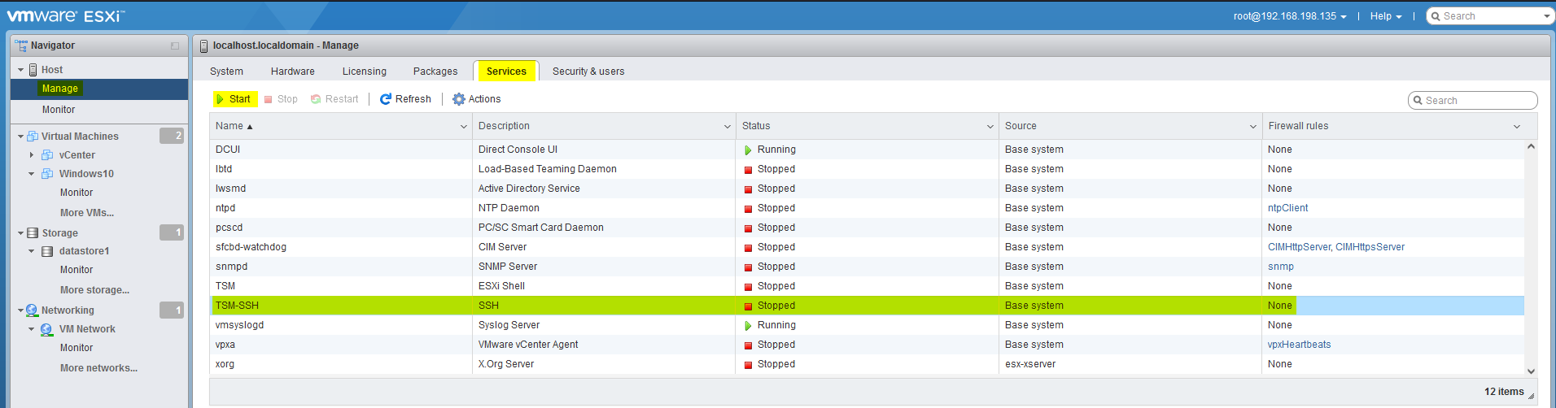Image resolution: width=1556 pixels, height=408 pixels.
Task: Collapse the Host tree node
Action: (20, 70)
